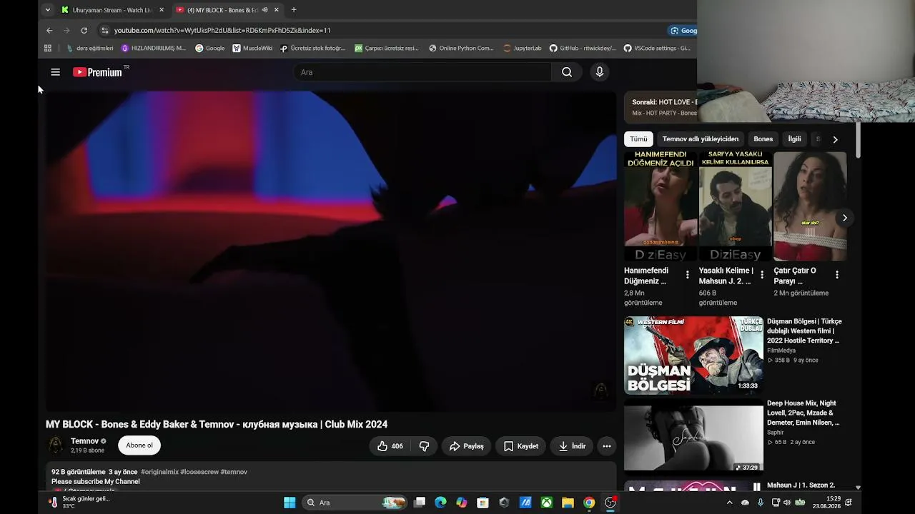Image resolution: width=915 pixels, height=514 pixels.
Task: Select Temnov adlı yükleyiciden filter chip
Action: (x=701, y=139)
